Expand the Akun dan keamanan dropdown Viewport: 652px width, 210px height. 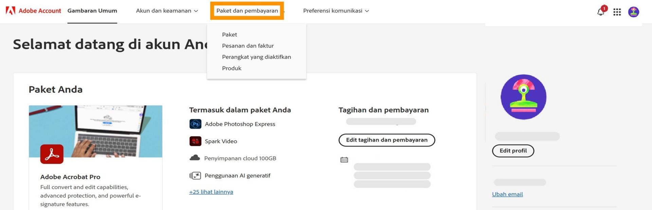click(x=167, y=11)
